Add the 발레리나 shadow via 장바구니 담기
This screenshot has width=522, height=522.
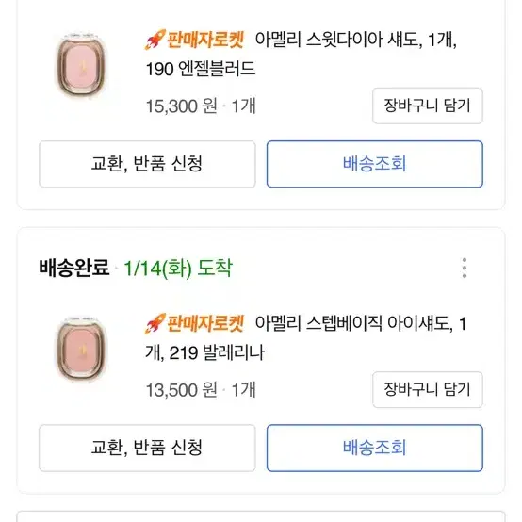click(428, 389)
